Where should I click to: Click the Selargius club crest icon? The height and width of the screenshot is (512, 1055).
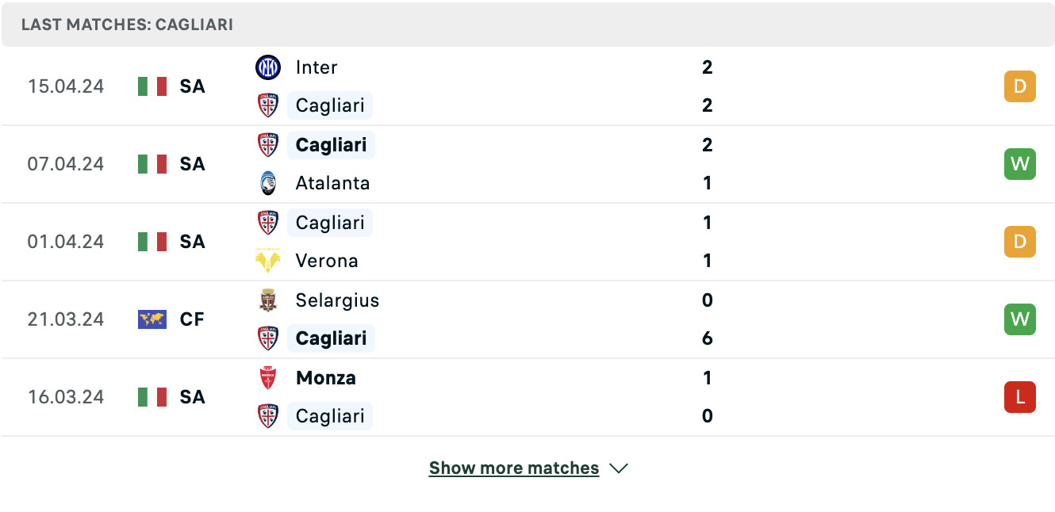[268, 300]
